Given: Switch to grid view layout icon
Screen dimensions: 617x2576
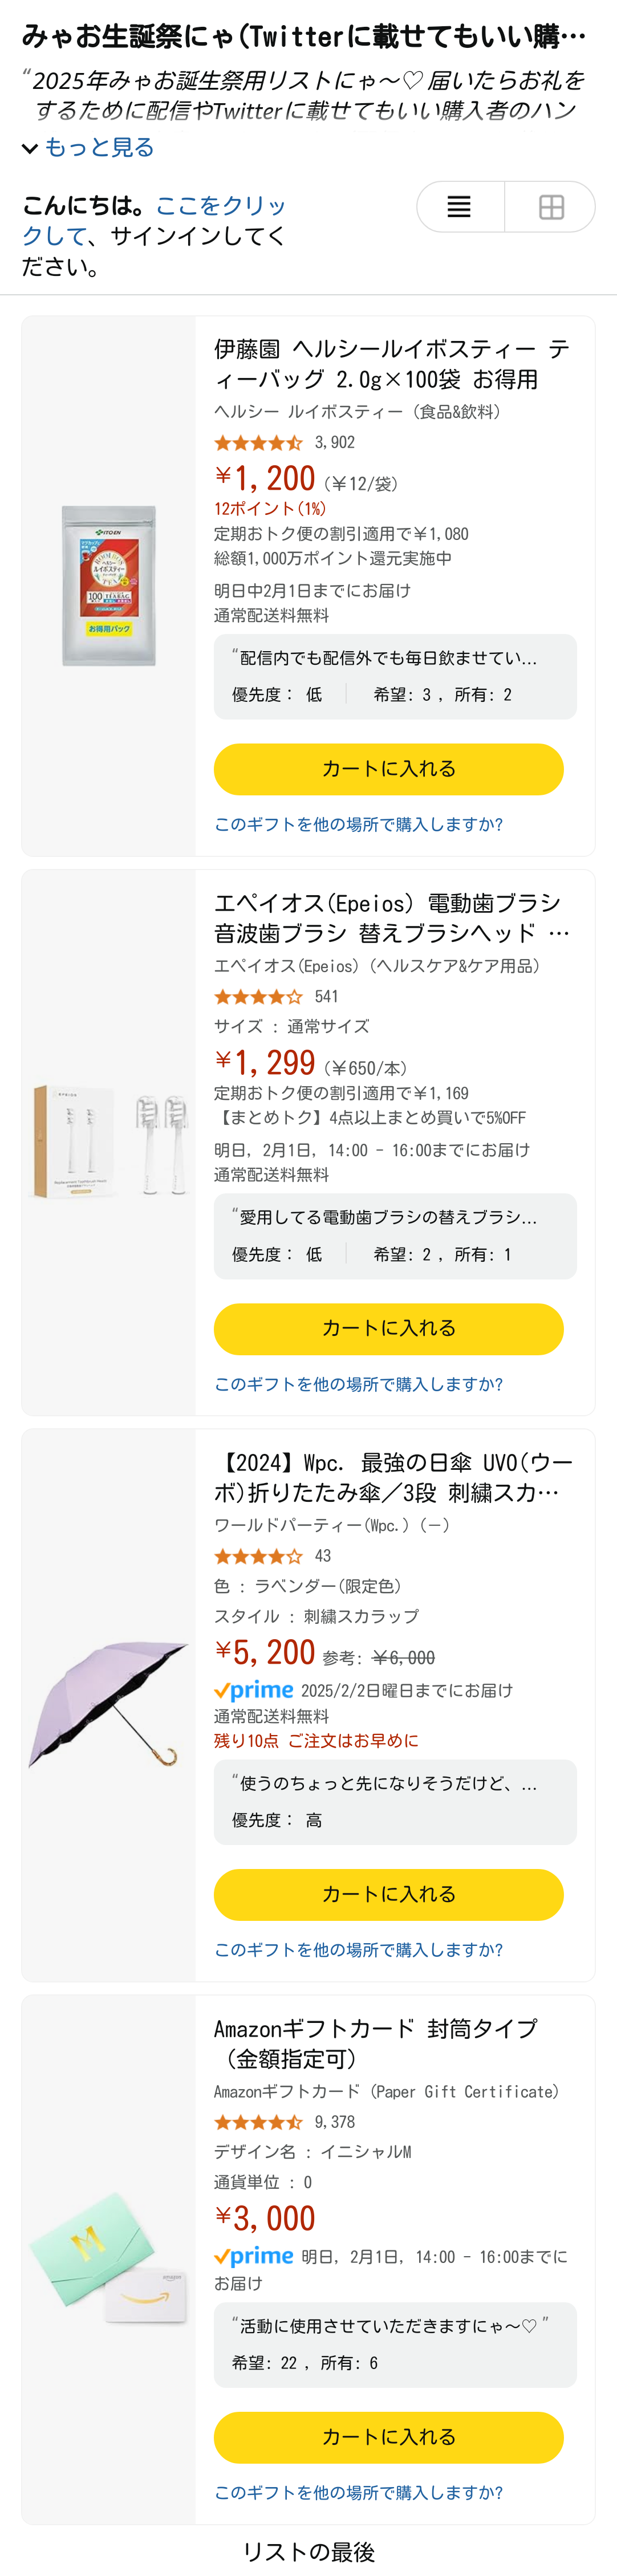Looking at the screenshot, I should [x=551, y=207].
